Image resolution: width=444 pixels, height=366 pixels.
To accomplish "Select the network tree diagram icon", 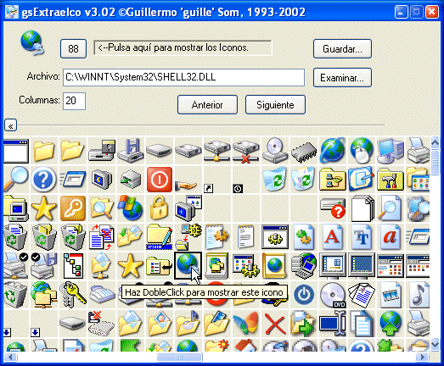I will click(x=73, y=266).
